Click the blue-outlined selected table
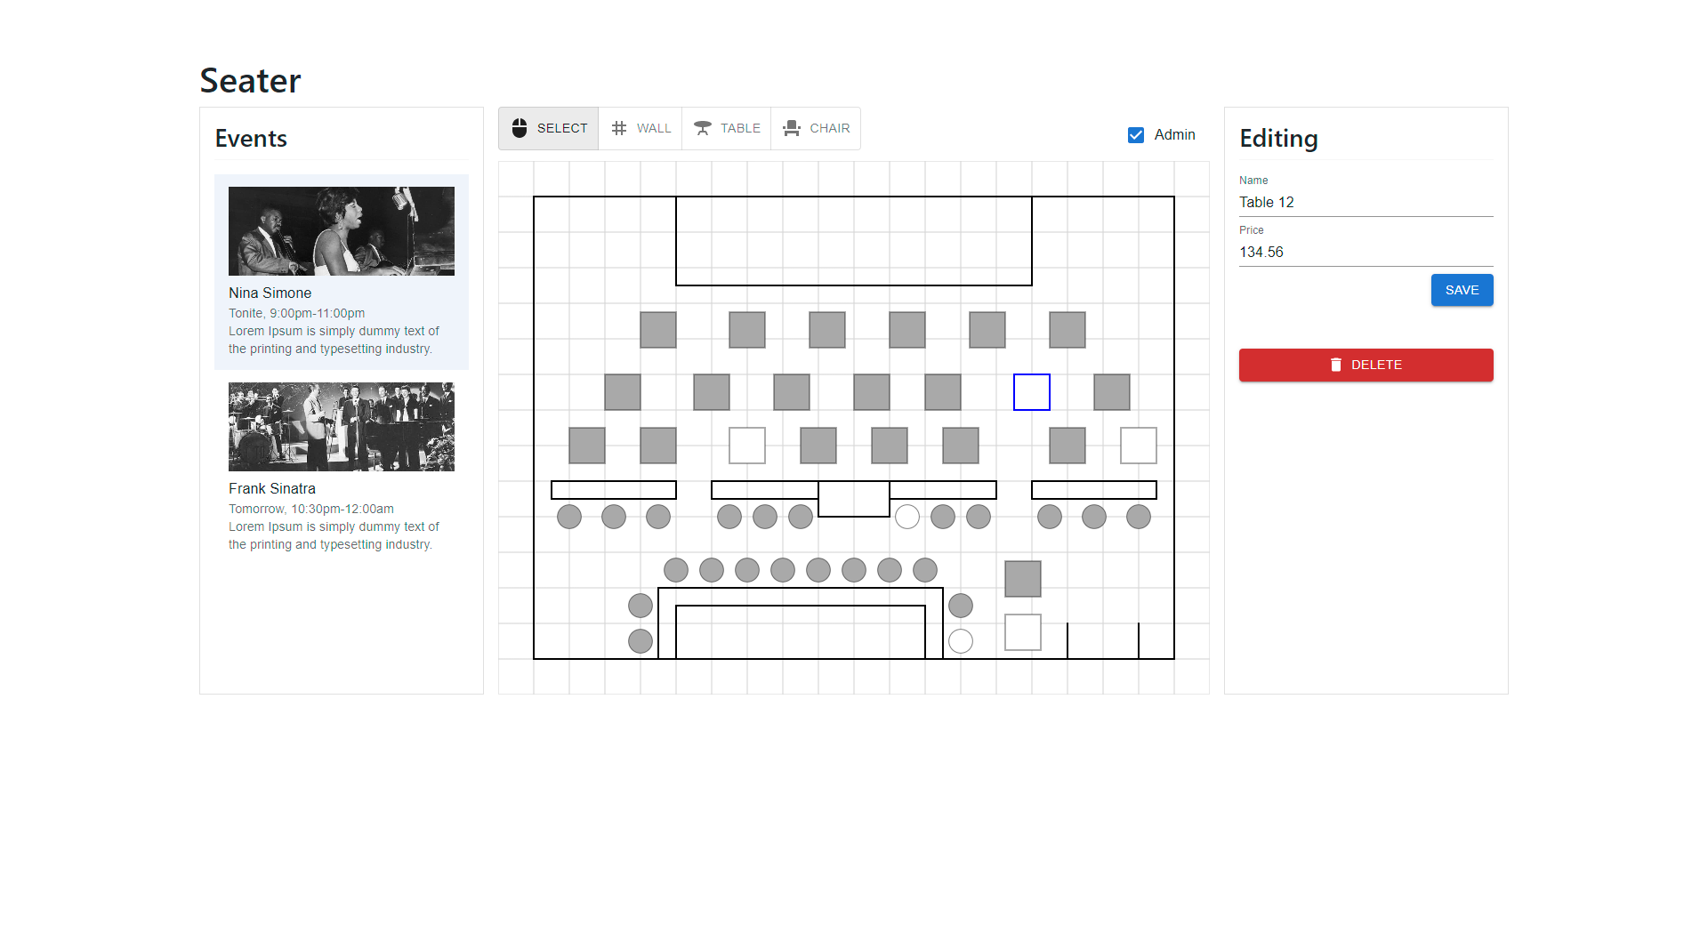This screenshot has width=1708, height=940. [x=1032, y=392]
